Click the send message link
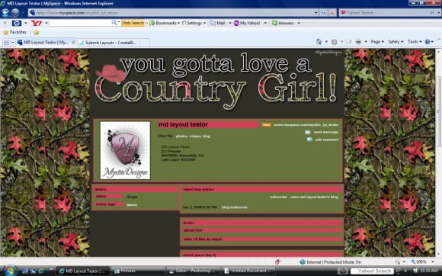The image size is (442, 276). coord(325,132)
